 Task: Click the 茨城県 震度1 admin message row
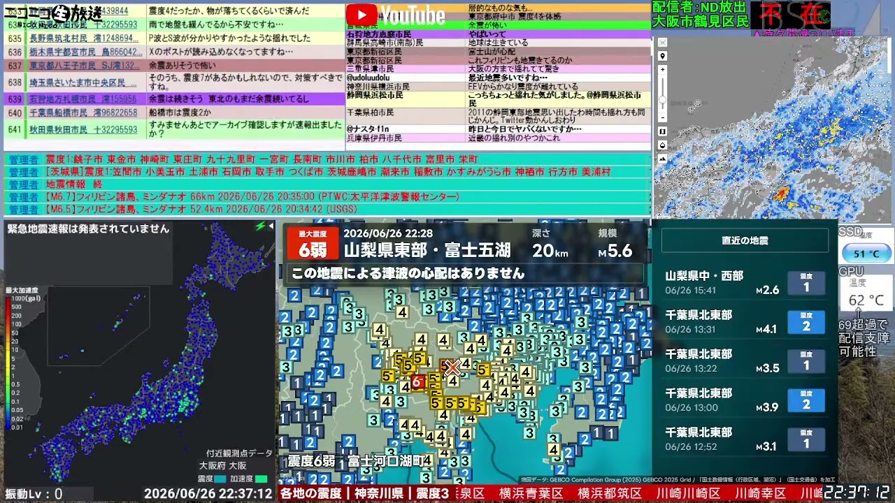328,172
